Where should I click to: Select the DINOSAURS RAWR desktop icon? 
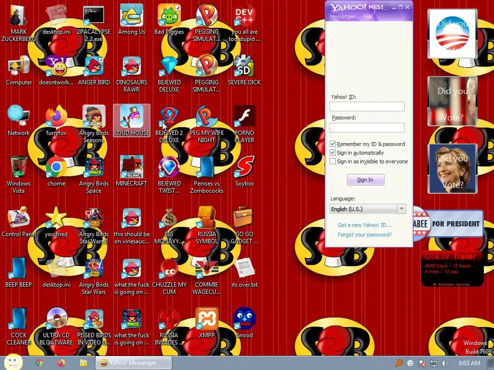132,74
